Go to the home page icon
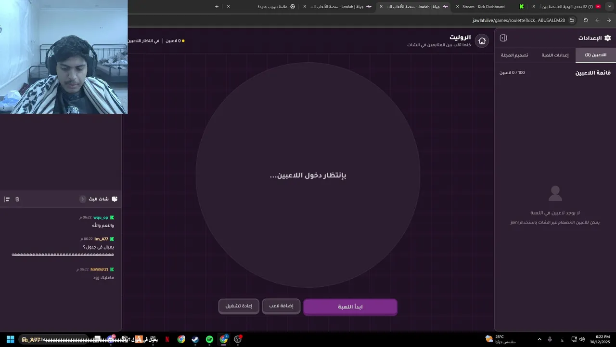The height and width of the screenshot is (347, 616). pos(482,41)
